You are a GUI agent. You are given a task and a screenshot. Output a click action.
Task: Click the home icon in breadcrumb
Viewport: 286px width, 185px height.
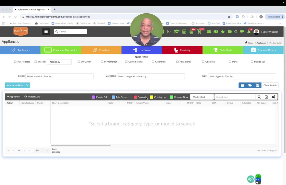[x=246, y=42]
